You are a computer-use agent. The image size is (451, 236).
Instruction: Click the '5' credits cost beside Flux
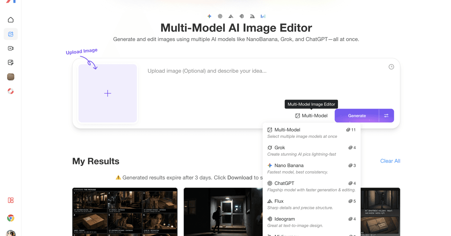point(352,201)
